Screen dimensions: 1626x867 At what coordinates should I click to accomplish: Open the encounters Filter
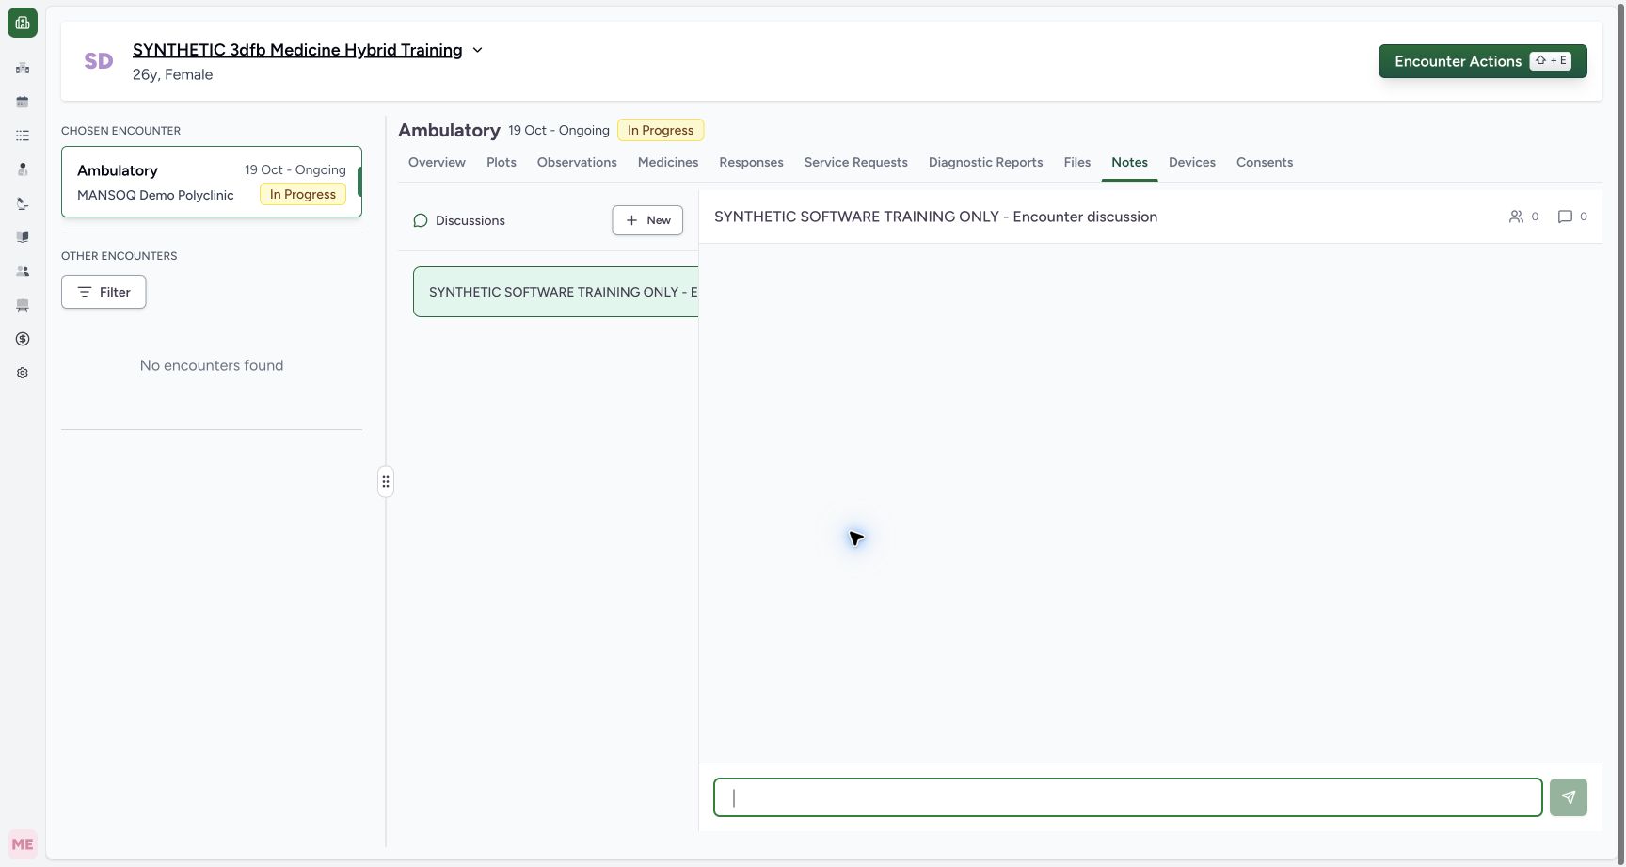[104, 292]
